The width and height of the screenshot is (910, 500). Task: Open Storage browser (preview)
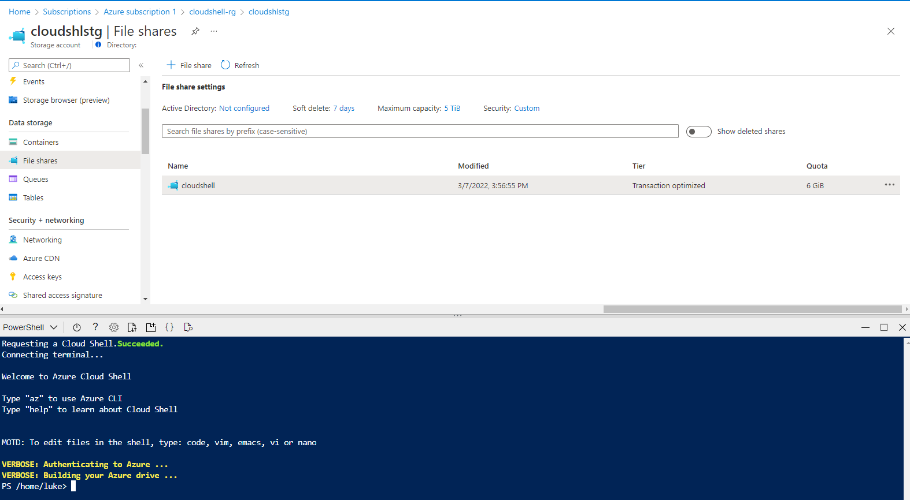pos(66,100)
